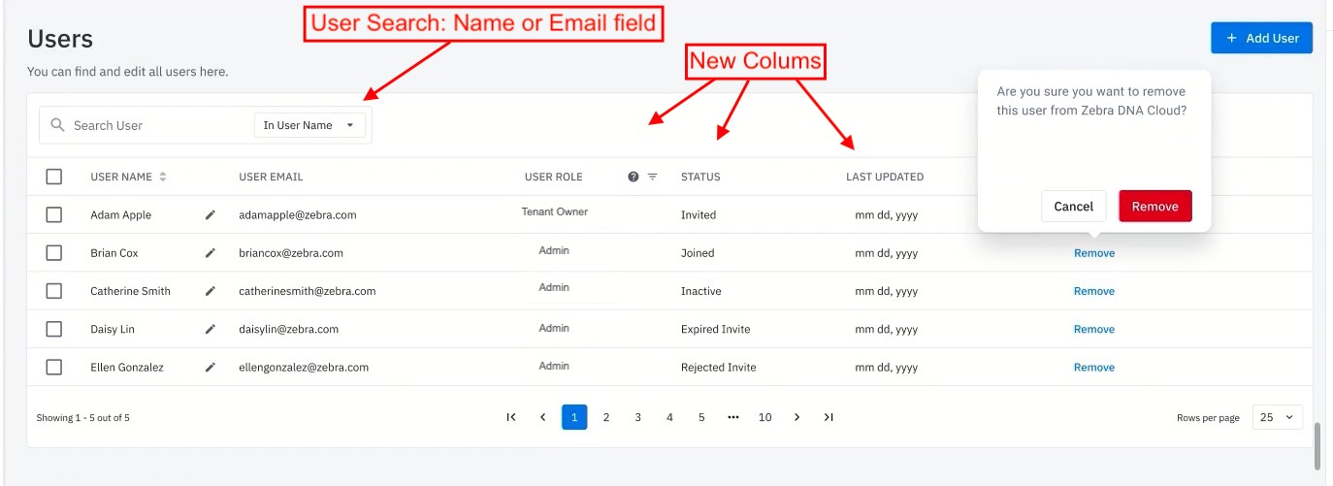Screen dimensions: 1333x486
Task: Select the Ellen Gonzalez row checkbox
Action: point(54,368)
